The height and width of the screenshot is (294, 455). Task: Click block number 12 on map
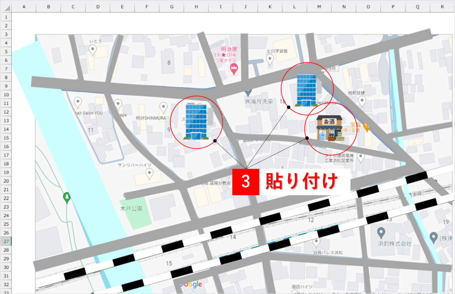click(311, 220)
